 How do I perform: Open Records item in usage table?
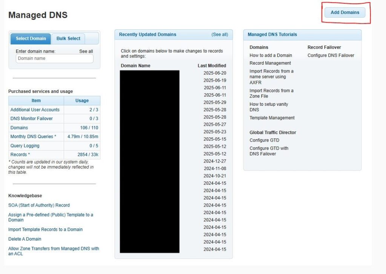coord(20,155)
